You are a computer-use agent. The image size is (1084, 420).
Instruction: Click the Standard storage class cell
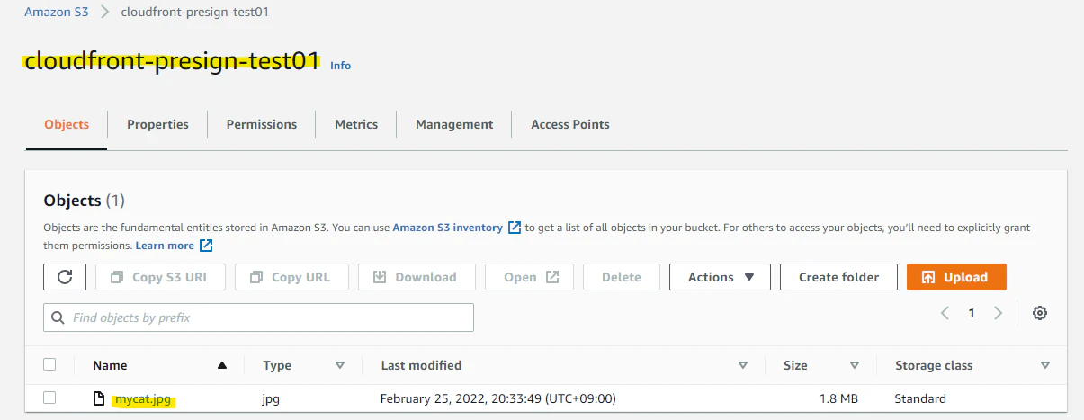(x=920, y=398)
